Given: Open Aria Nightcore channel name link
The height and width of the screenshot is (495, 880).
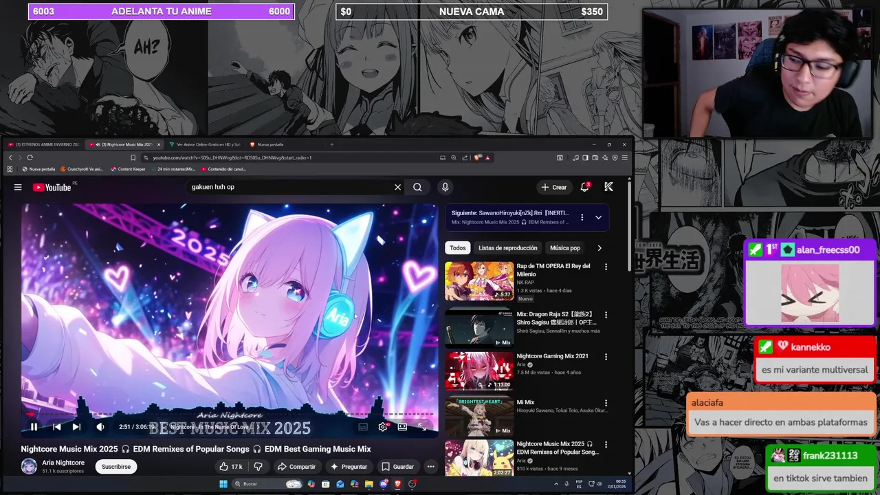Looking at the screenshot, I should pyautogui.click(x=63, y=463).
